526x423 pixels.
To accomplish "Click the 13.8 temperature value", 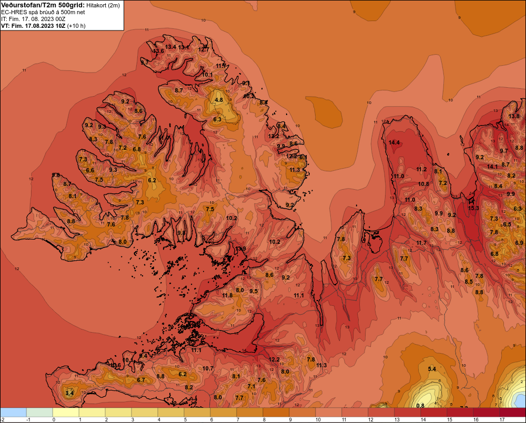I will (514, 116).
